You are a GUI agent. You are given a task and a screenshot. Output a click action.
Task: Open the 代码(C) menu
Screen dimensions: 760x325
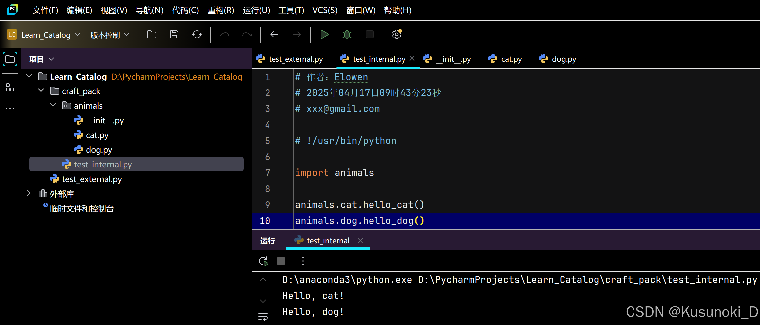185,10
